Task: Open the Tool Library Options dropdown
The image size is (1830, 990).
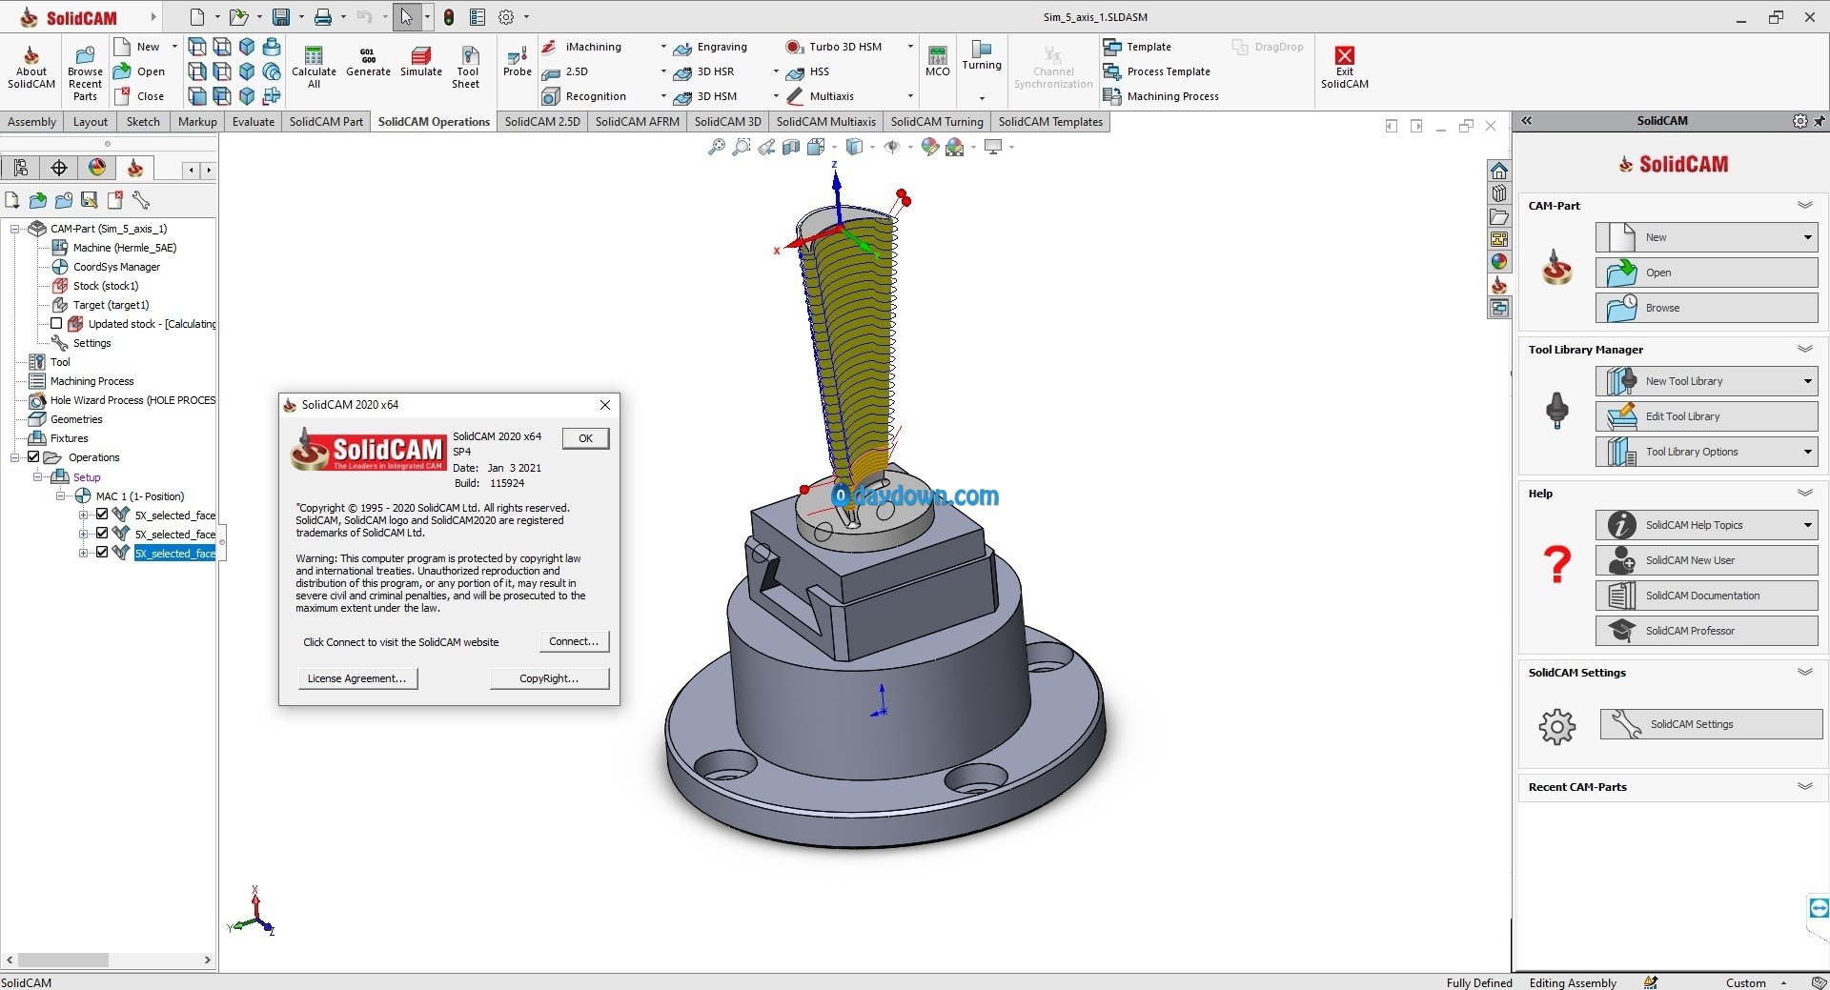Action: (1807, 452)
